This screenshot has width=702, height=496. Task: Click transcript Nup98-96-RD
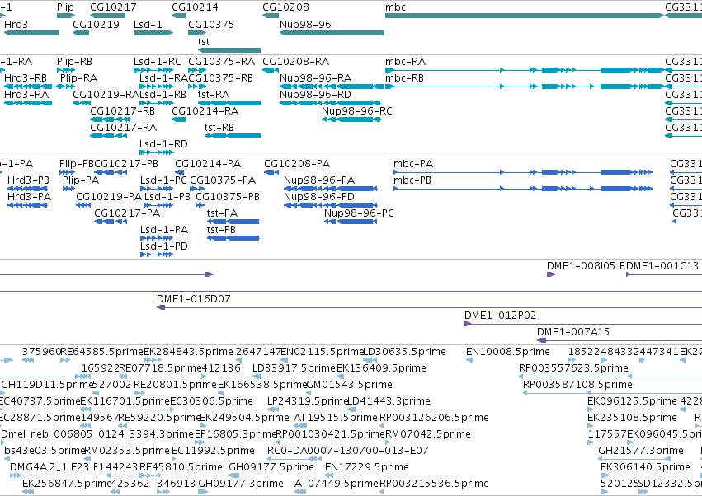pos(315,95)
